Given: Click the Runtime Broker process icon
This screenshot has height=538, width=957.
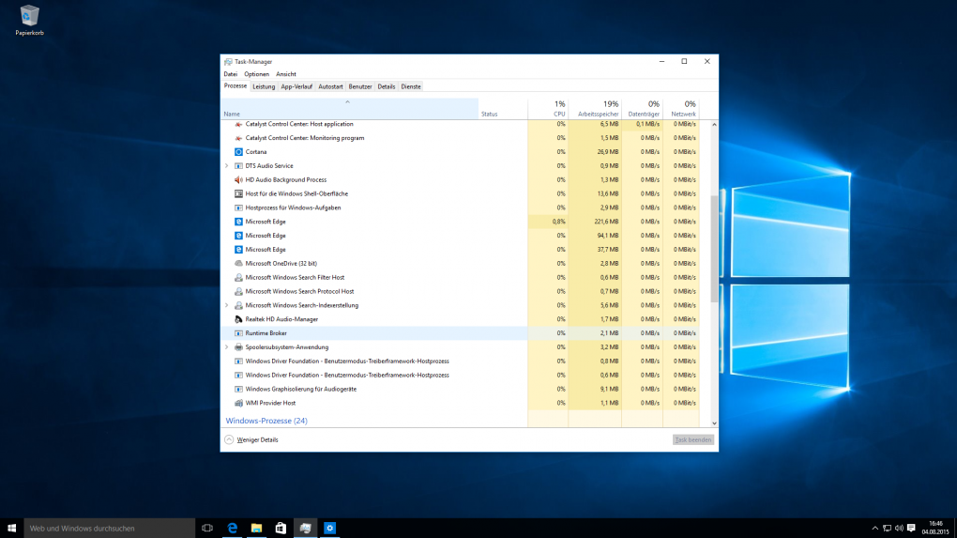Looking at the screenshot, I should pos(238,333).
